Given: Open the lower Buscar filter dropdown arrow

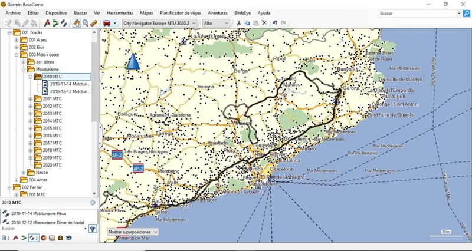Looking at the screenshot, I should [86, 229].
